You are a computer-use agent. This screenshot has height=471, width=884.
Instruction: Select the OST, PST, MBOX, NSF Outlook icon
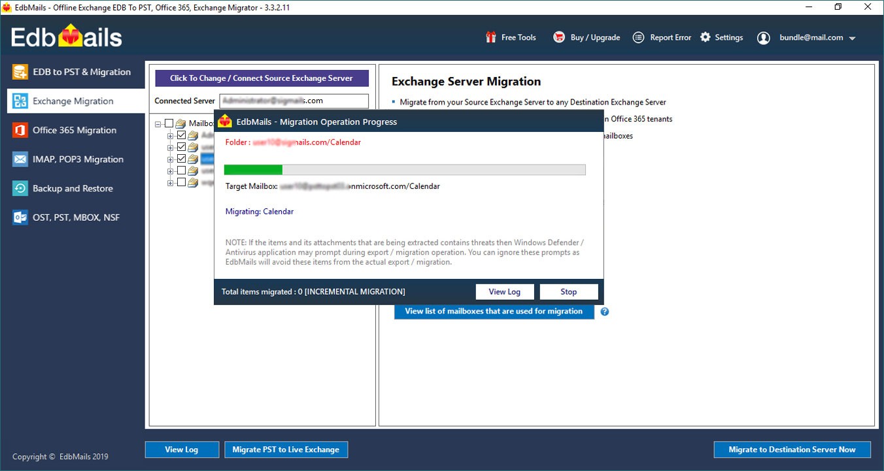click(20, 218)
